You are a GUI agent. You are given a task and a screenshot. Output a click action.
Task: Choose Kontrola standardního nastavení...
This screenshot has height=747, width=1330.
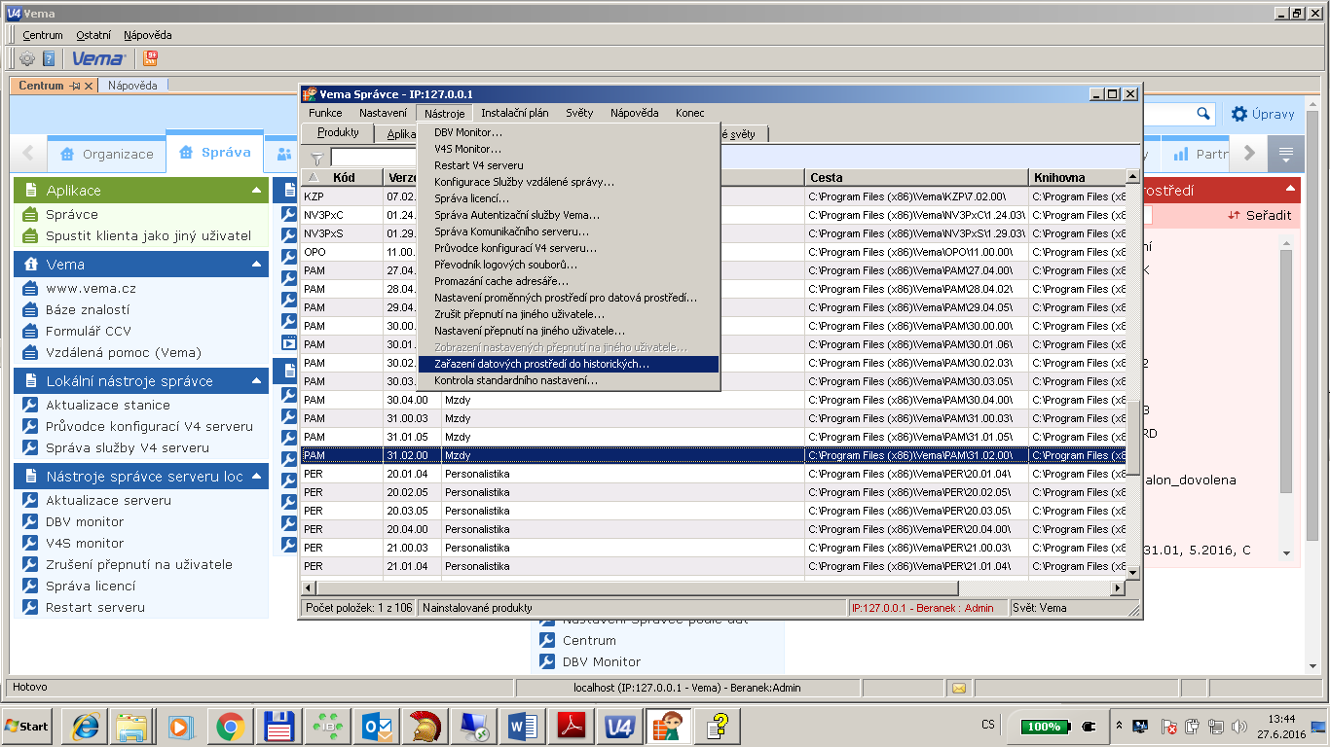569,380
